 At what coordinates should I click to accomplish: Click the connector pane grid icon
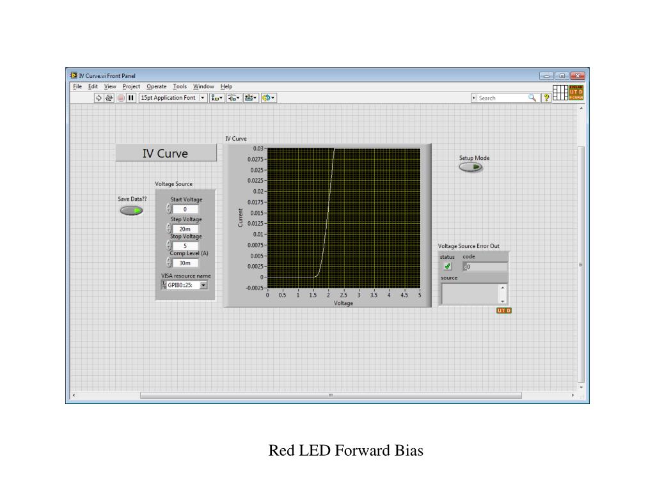coord(560,92)
